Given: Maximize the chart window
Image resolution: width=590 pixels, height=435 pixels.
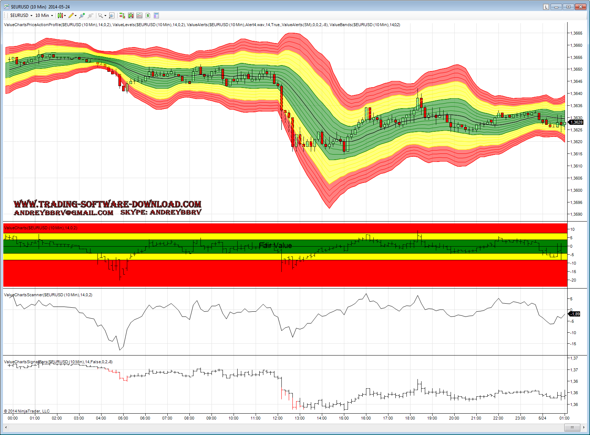Looking at the screenshot, I should coord(568,7).
